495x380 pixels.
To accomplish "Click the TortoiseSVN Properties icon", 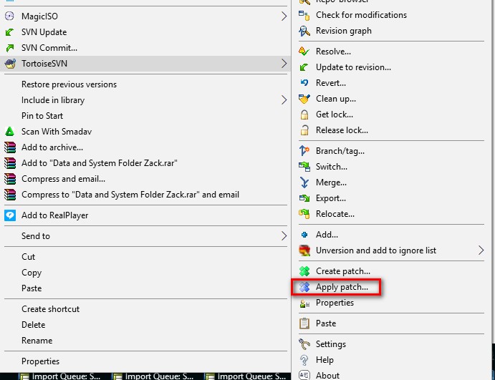I will 304,303.
